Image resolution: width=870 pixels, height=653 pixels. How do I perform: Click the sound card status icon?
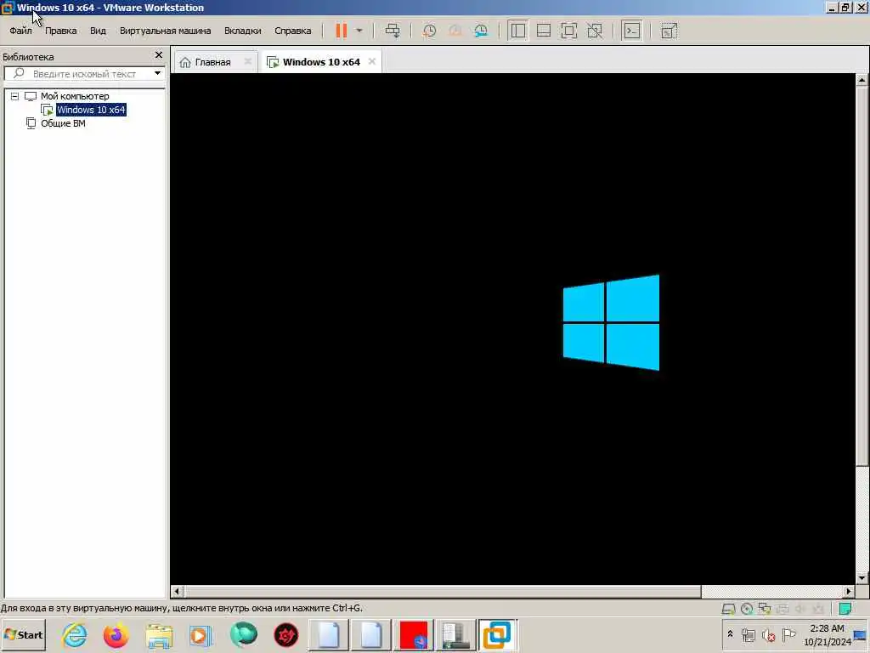(800, 609)
